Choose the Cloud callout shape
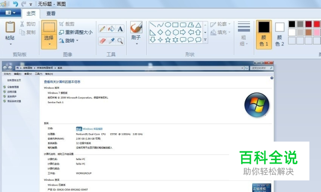Image resolution: width=321 pixels, height=192 pixels. (x=198, y=40)
